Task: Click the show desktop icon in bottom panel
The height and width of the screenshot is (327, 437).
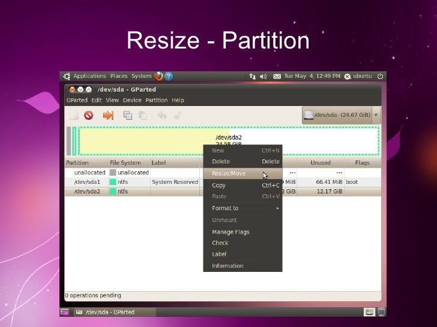Action: [x=64, y=312]
